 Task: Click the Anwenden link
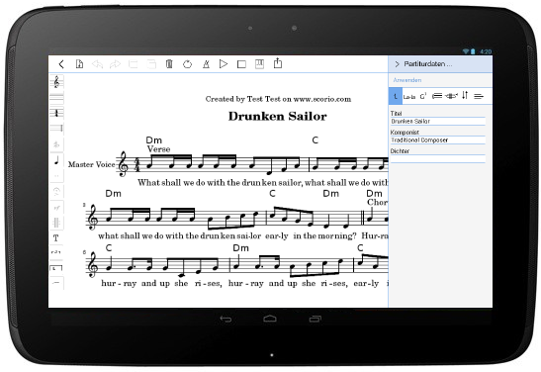click(x=407, y=80)
